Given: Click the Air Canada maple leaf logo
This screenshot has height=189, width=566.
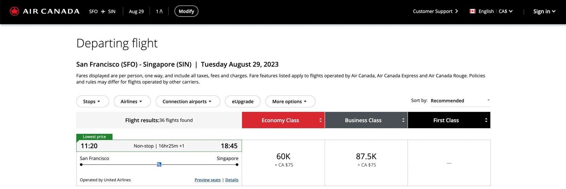Looking at the screenshot, I should [15, 11].
